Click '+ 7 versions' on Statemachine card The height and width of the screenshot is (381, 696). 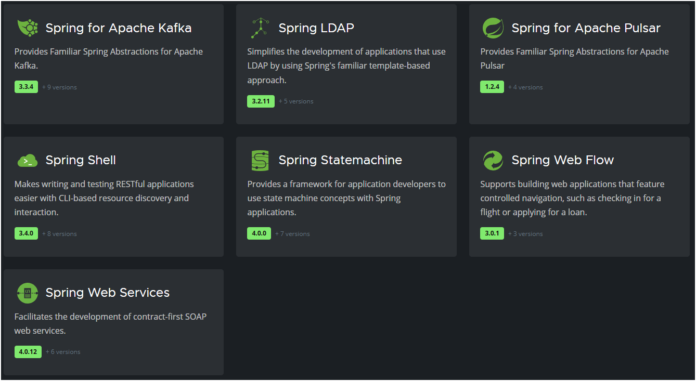tap(292, 234)
